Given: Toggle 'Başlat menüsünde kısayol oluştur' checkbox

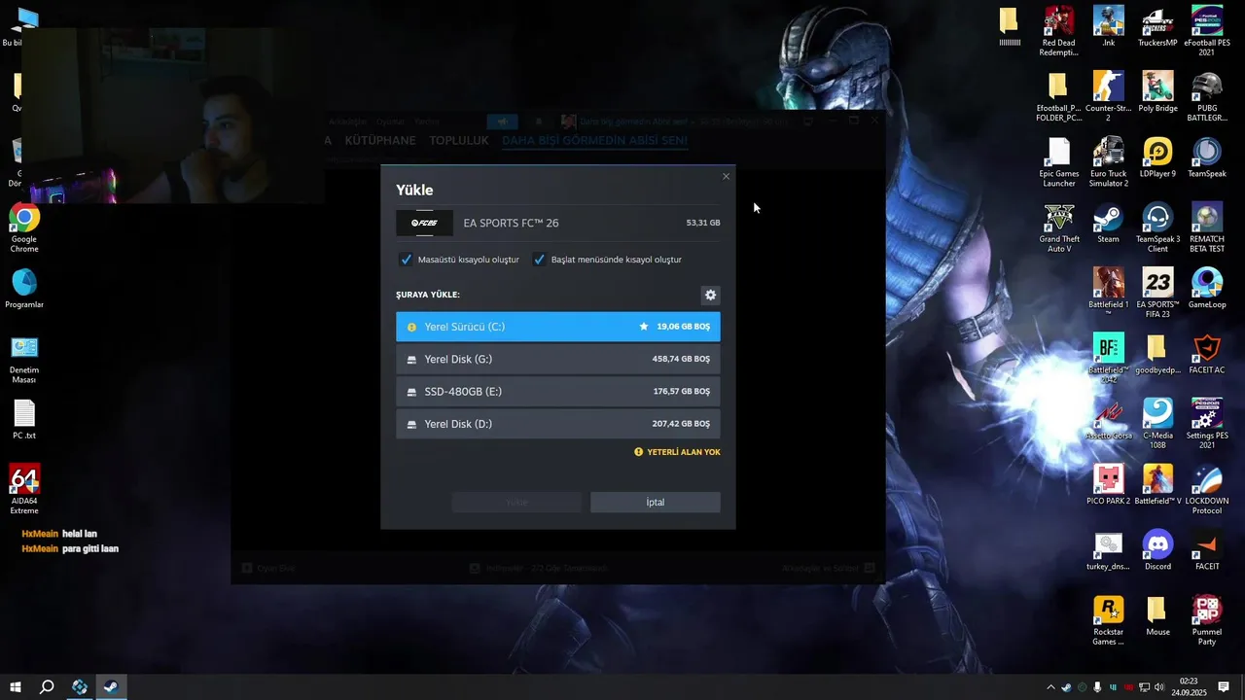Looking at the screenshot, I should click(x=539, y=260).
